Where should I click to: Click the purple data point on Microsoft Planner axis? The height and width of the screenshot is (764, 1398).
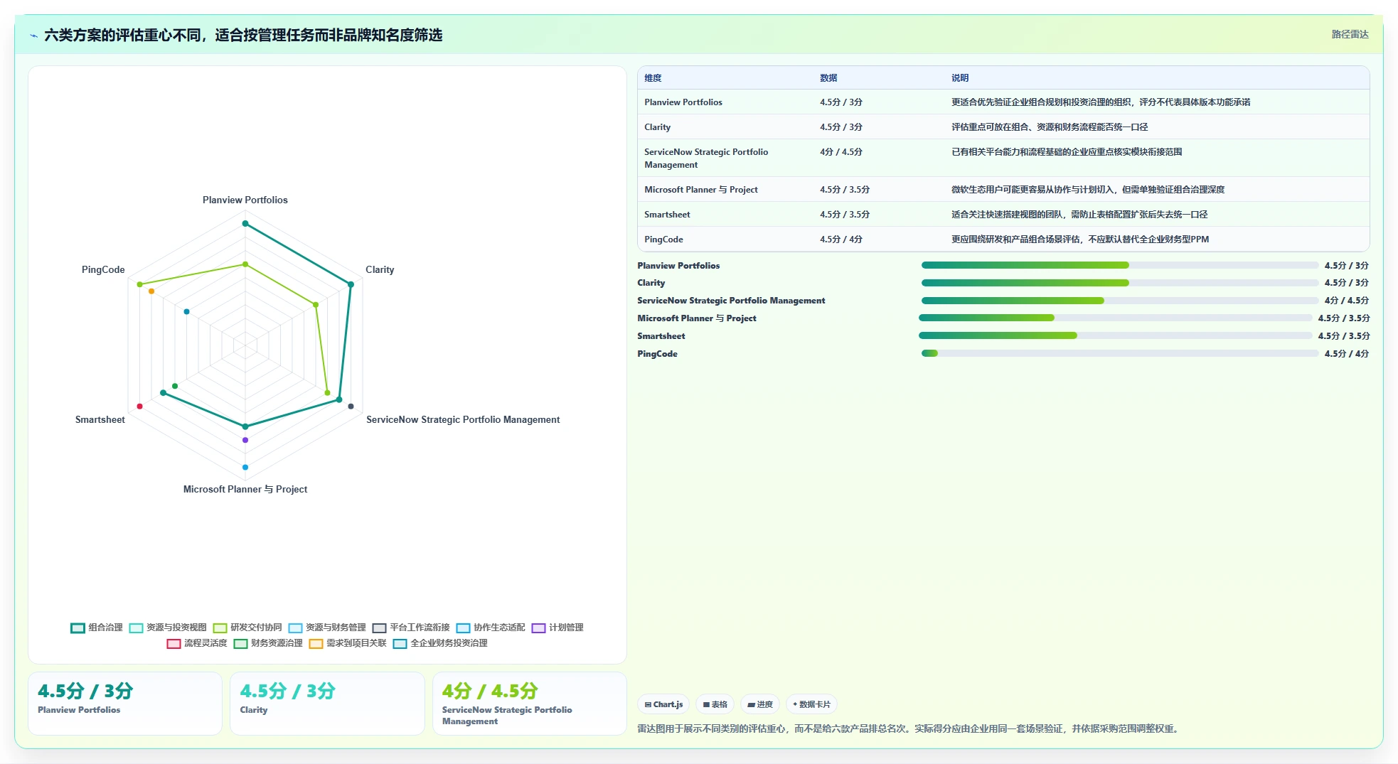click(x=245, y=440)
